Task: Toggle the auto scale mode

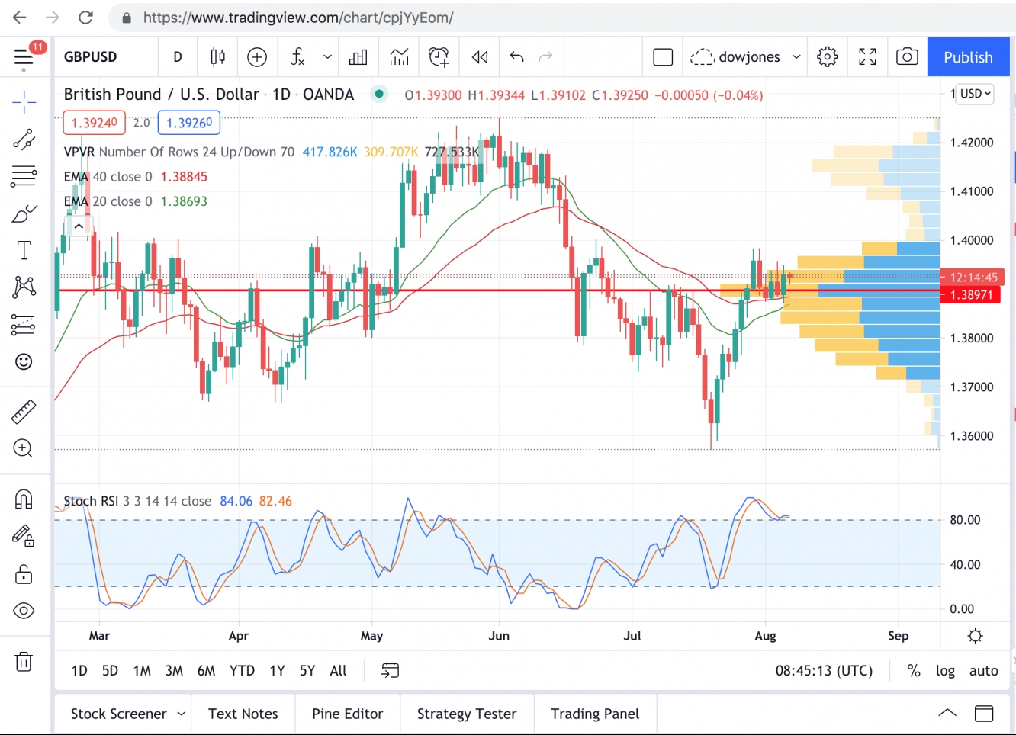Action: (x=984, y=671)
